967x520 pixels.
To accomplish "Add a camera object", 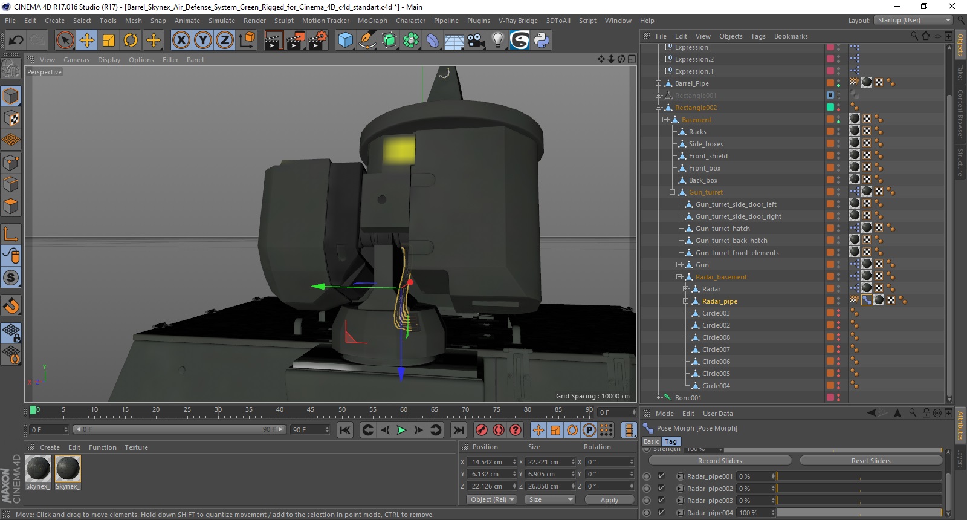I will [476, 41].
